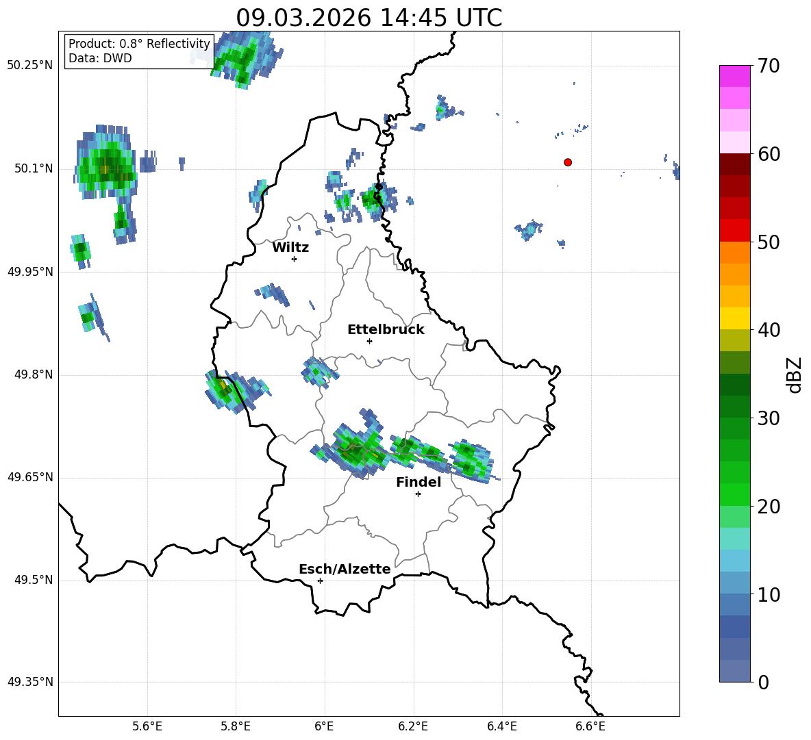Image resolution: width=811 pixels, height=740 pixels.
Task: Click the 6.6°E longitude label
Action: coord(590,726)
